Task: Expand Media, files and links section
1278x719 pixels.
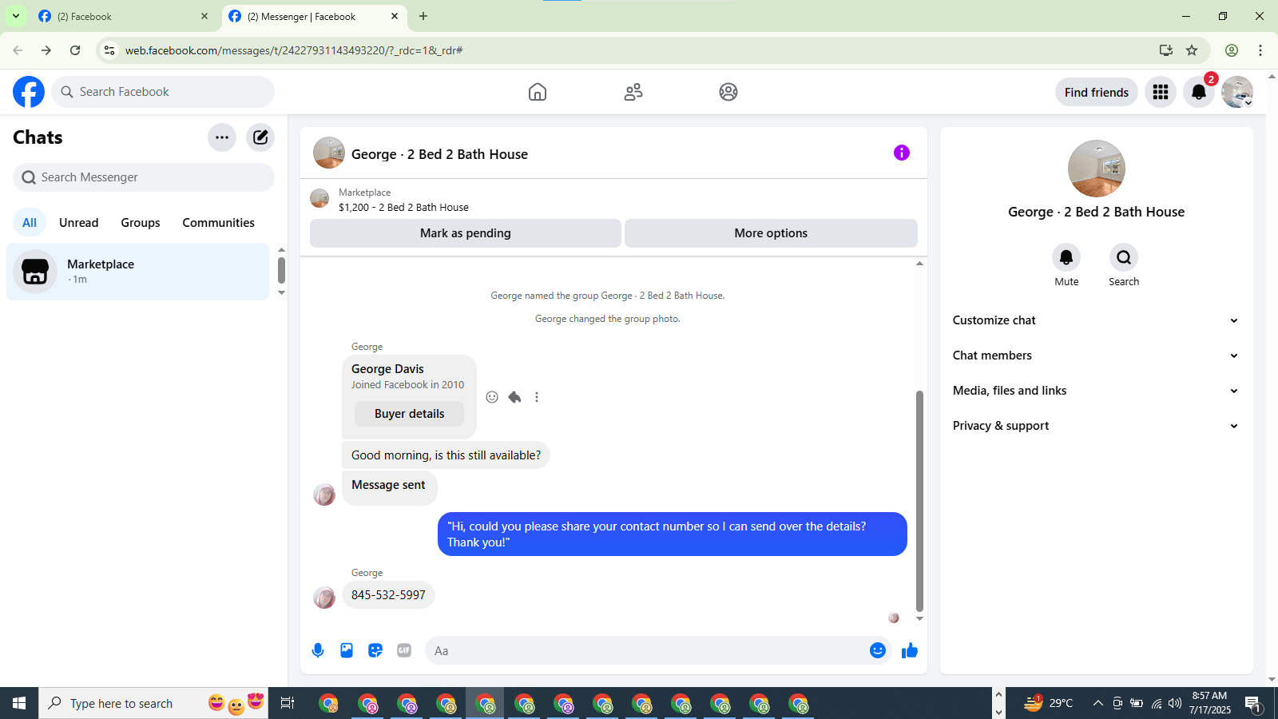Action: [1096, 391]
